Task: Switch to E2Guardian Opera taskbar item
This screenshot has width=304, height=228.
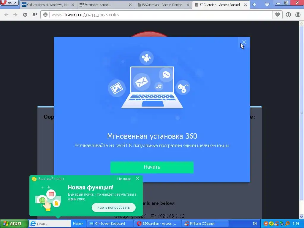Action: pos(157,224)
